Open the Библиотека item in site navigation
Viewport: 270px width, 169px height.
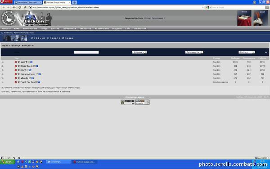pos(140,29)
